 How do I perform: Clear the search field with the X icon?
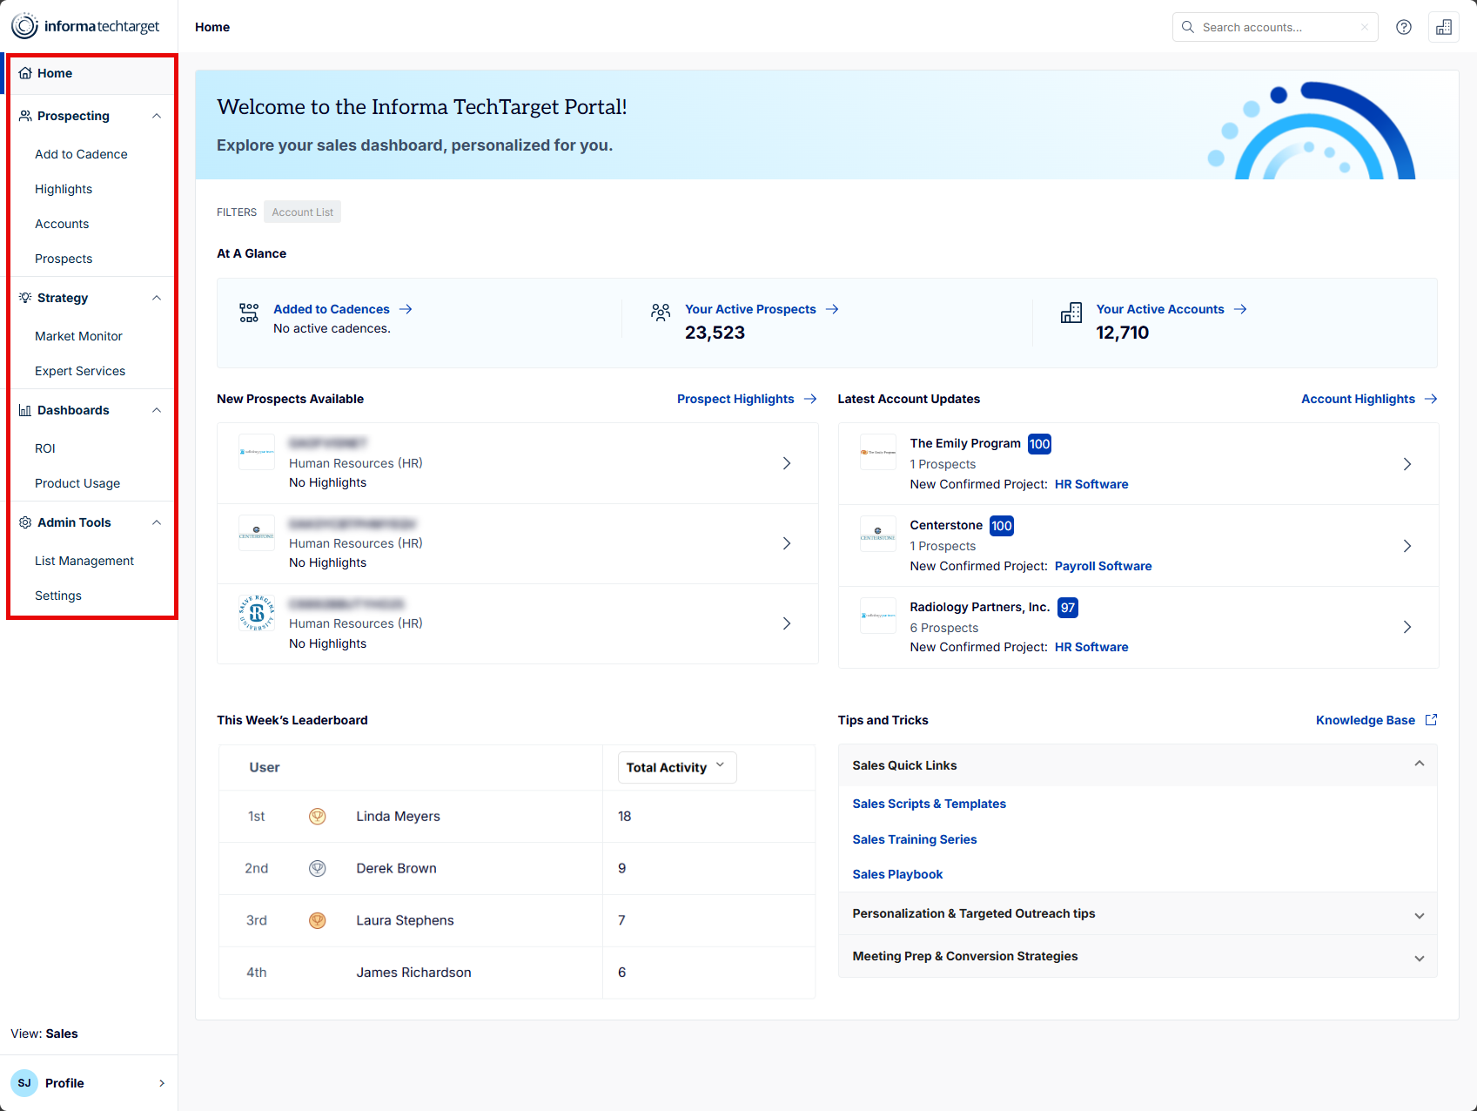[x=1364, y=27]
